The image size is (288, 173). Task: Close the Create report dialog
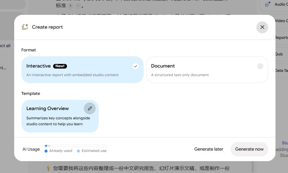tap(262, 27)
